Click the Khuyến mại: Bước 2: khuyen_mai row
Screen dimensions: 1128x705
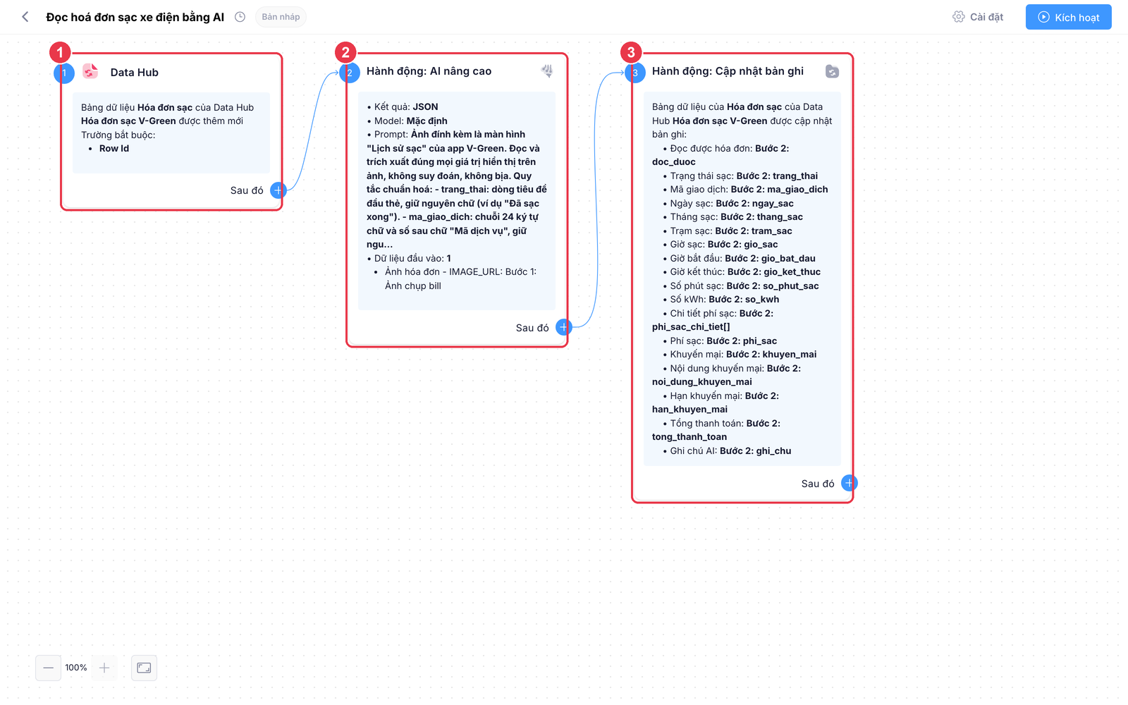pyautogui.click(x=740, y=354)
